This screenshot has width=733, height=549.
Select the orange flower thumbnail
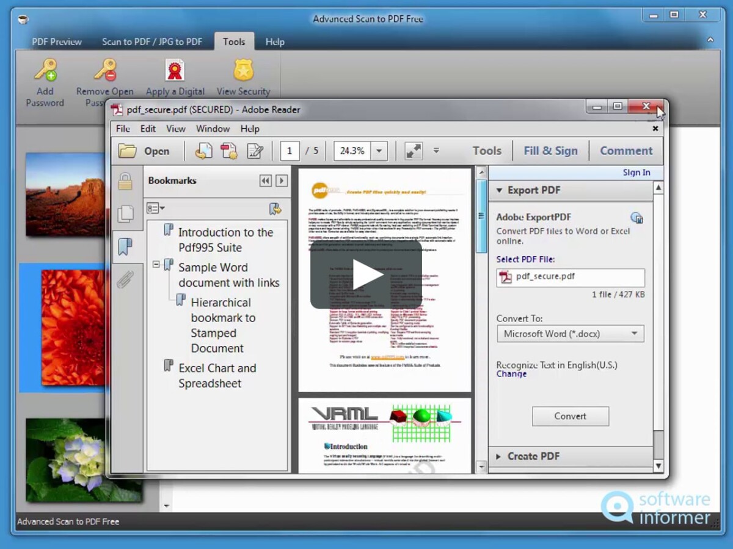point(72,328)
